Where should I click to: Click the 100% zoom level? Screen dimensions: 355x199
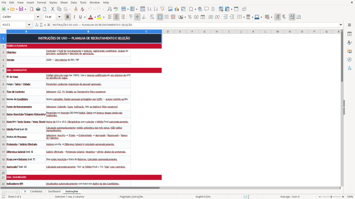[x=350, y=197]
